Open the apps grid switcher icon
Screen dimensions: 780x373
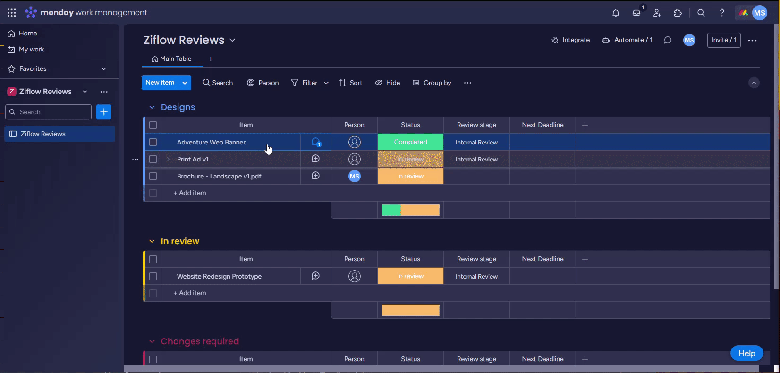point(12,13)
